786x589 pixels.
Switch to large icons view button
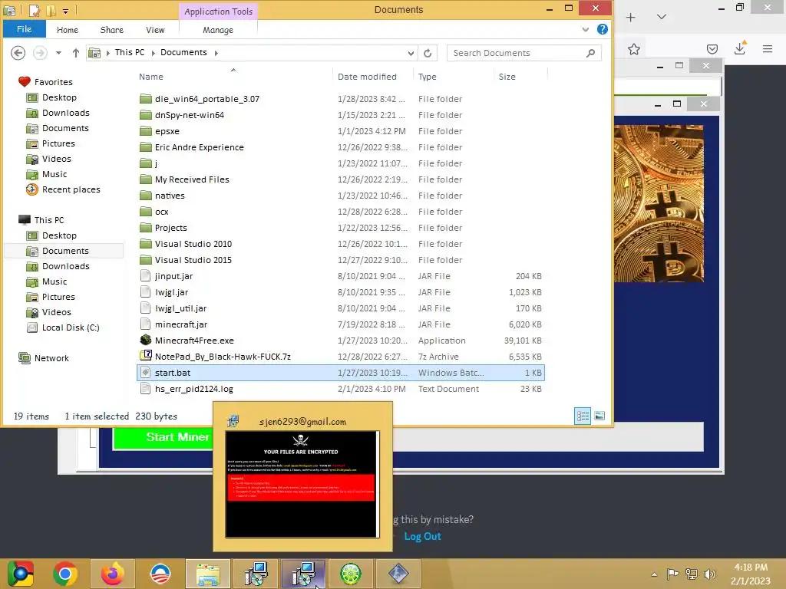click(599, 416)
